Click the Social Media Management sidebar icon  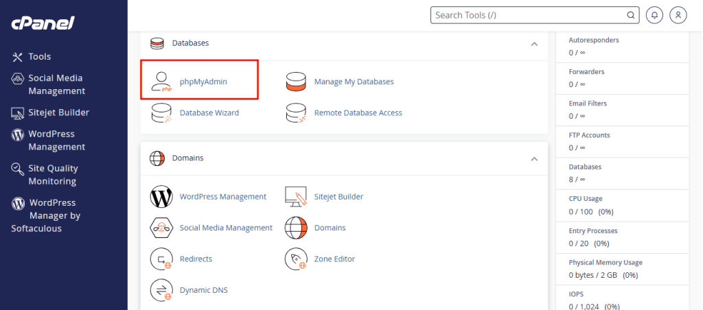tap(17, 78)
